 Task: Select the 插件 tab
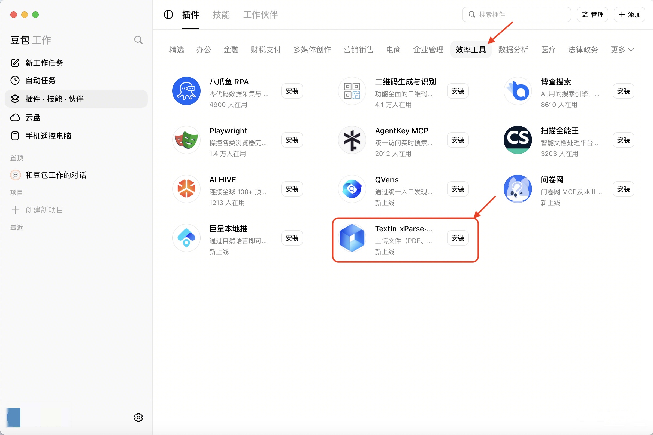191,15
